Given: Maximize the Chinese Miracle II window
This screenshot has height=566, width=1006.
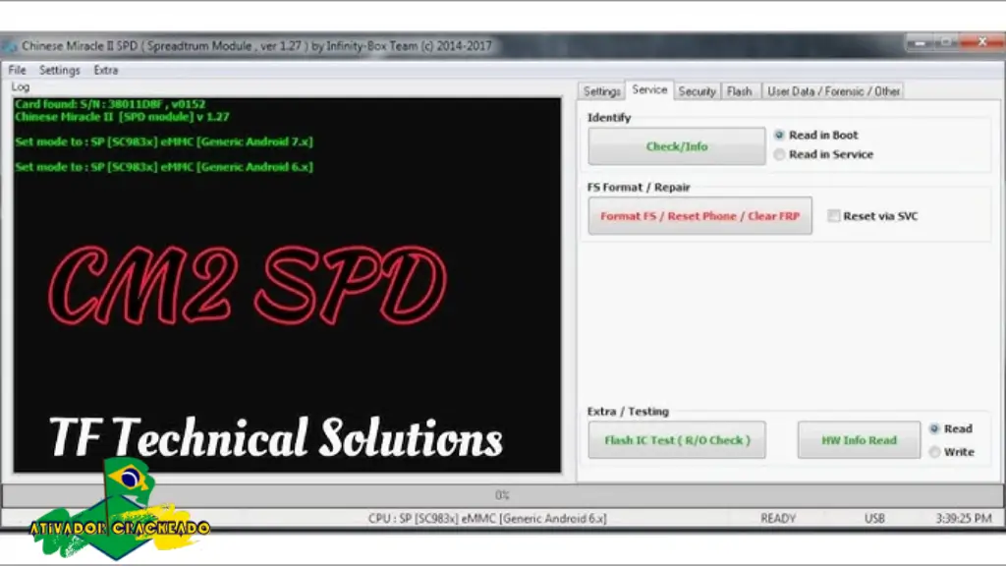Looking at the screenshot, I should (946, 42).
